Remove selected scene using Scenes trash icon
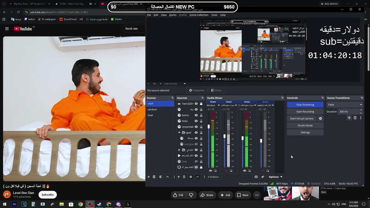The width and height of the screenshot is (370, 208). pos(154,177)
